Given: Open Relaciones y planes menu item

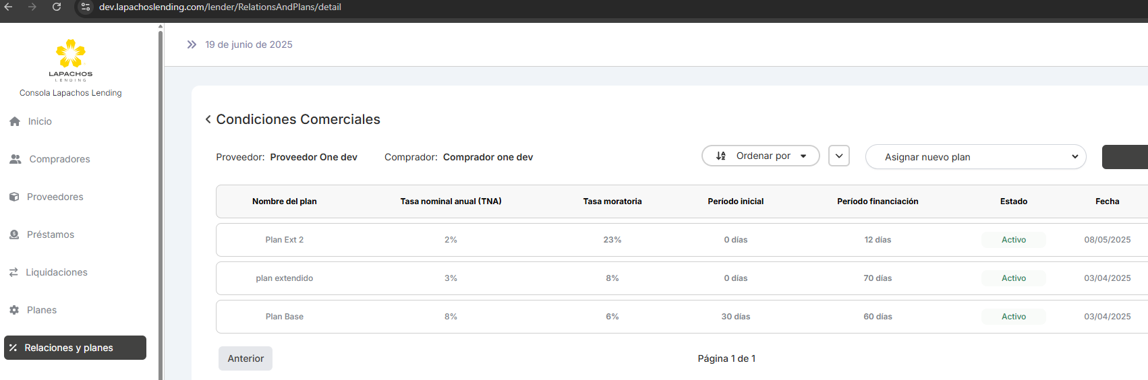Looking at the screenshot, I should (x=75, y=348).
